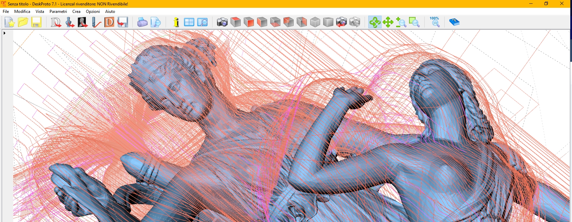572x222 pixels.
Task: Expand the project tree side arrow
Action: [4, 33]
